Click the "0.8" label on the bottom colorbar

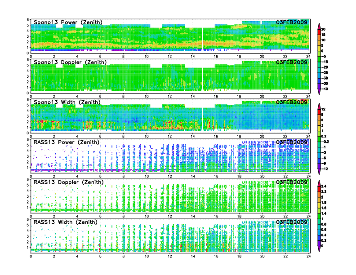[x=324, y=224]
